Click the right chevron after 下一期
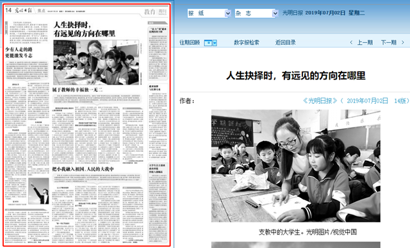Image resolution: width=410 pixels, height=248 pixels. coord(403,42)
